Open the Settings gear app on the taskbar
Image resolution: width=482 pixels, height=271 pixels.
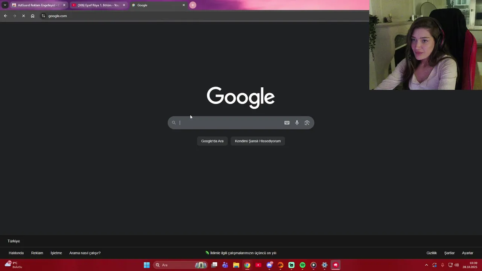(x=324, y=265)
